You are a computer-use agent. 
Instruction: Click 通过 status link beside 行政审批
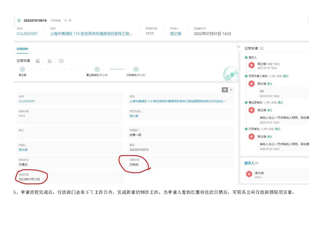[x=277, y=129]
